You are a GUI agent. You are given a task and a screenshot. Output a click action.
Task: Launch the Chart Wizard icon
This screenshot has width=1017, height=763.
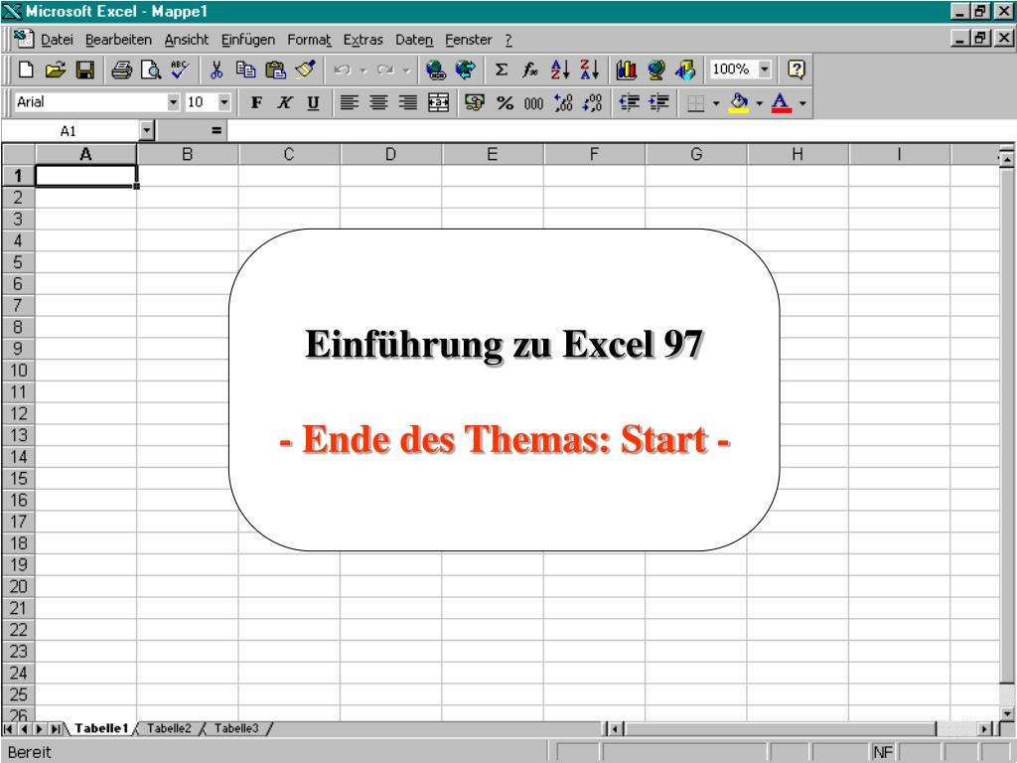626,70
